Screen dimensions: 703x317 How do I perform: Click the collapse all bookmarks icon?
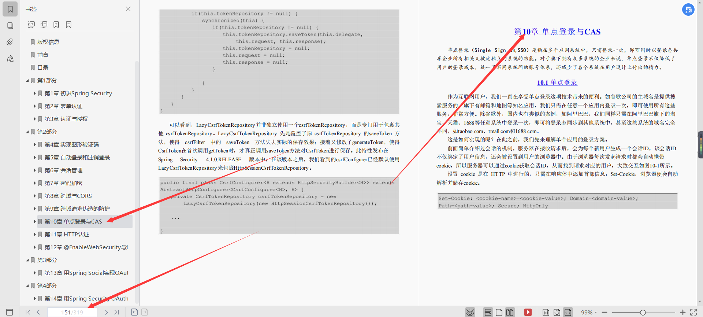pos(44,25)
